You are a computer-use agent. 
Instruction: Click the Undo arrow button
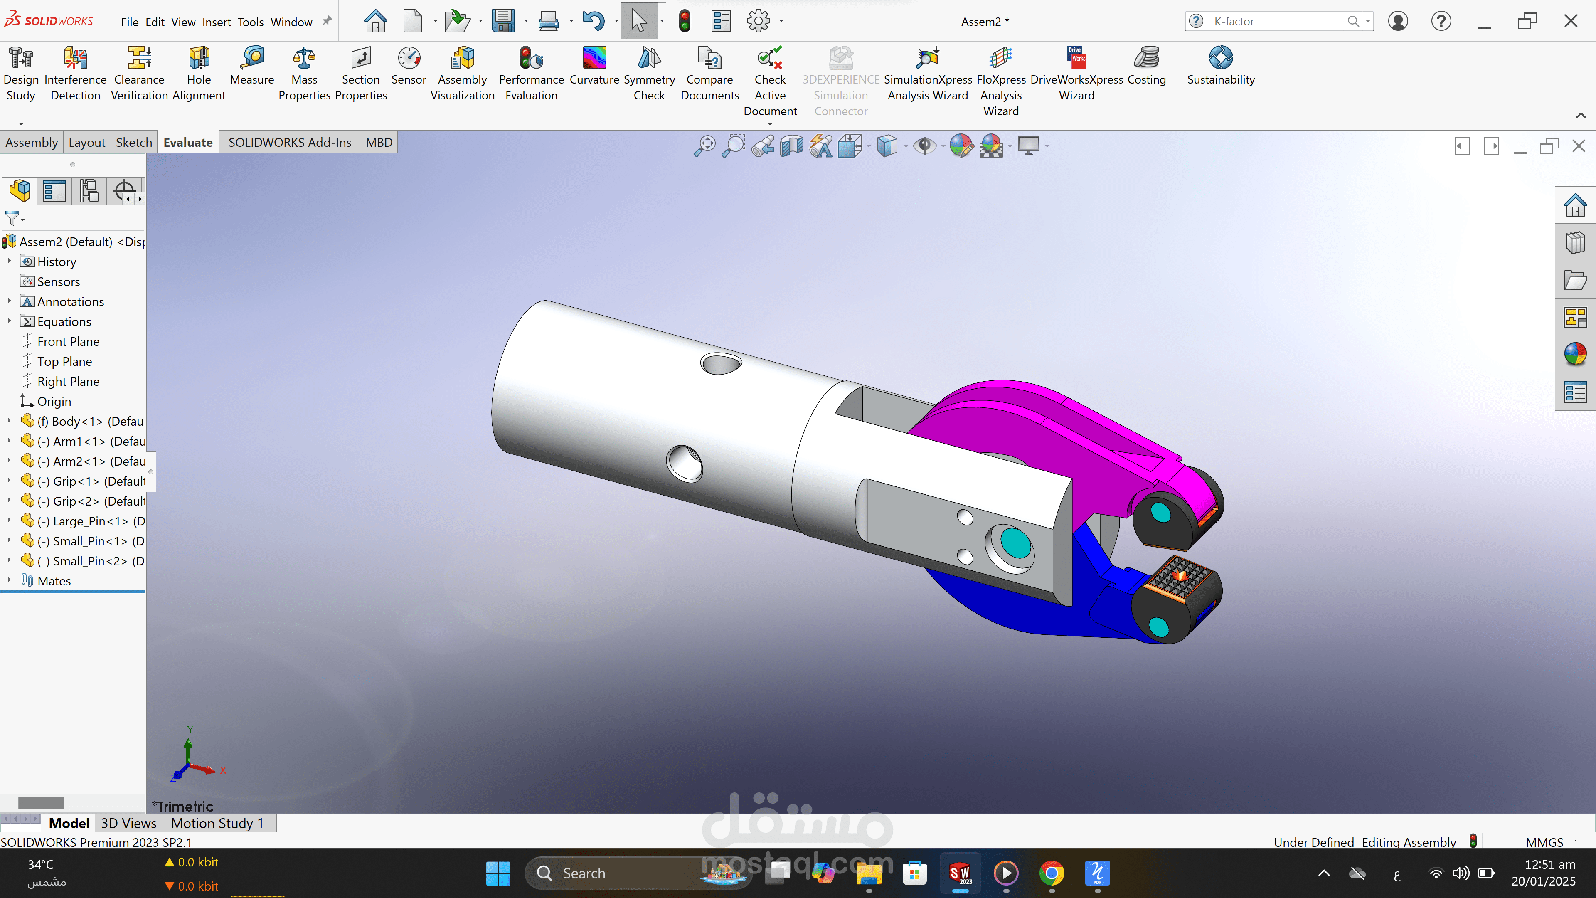593,21
